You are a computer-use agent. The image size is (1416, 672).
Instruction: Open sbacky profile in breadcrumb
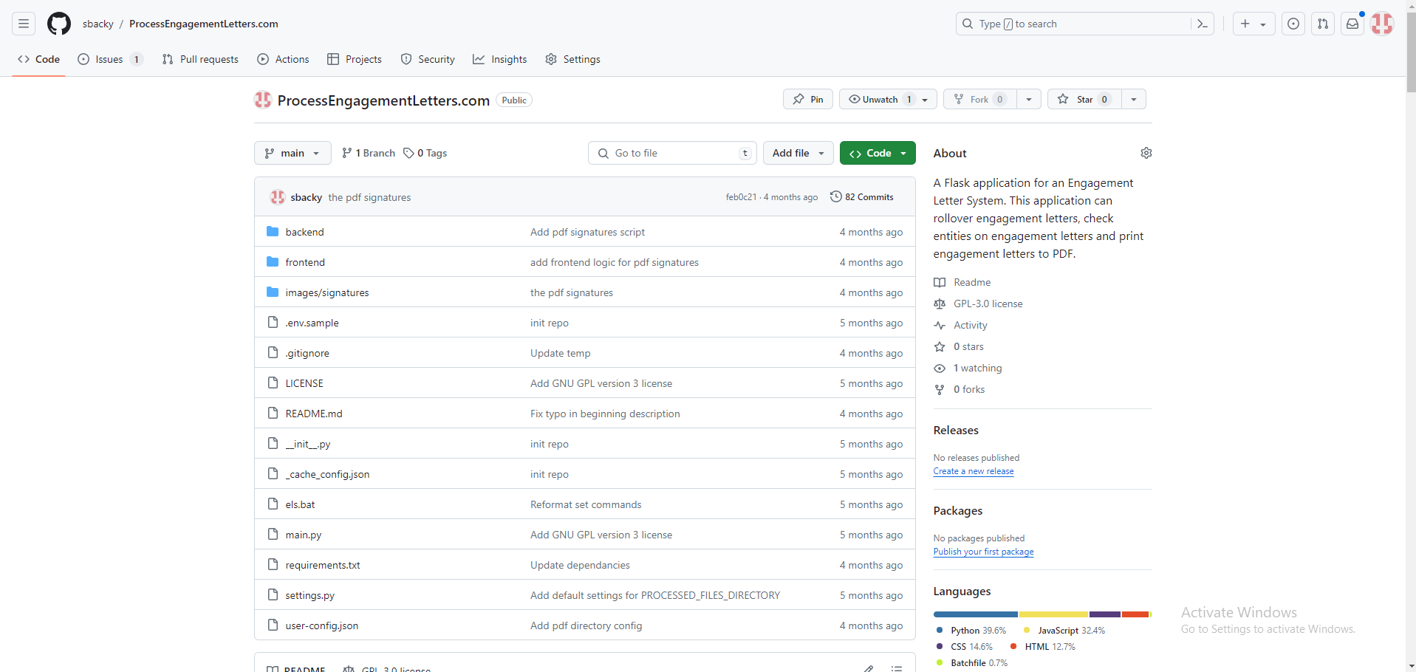[x=98, y=24]
